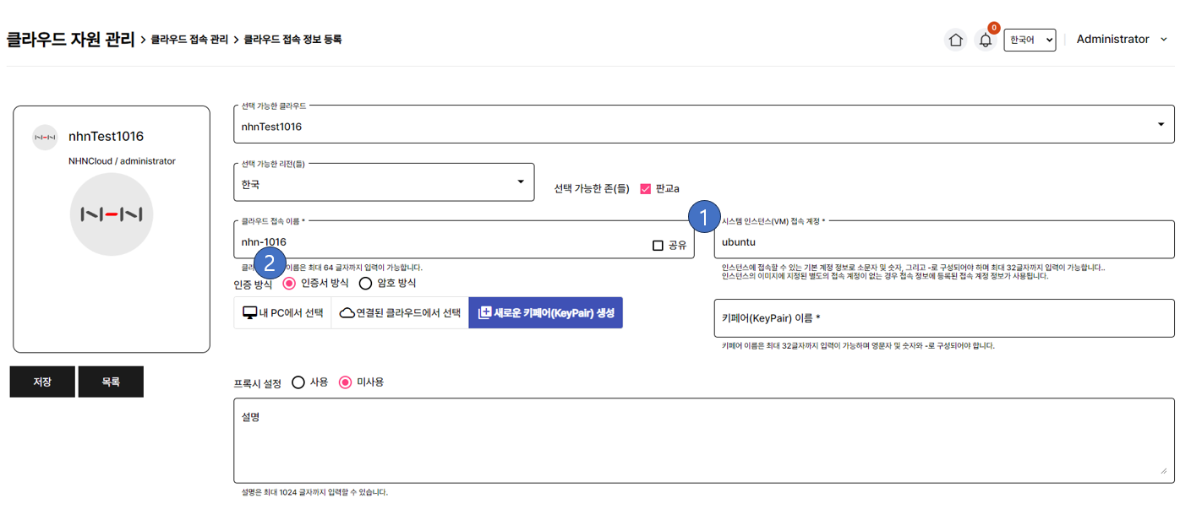Image resolution: width=1180 pixels, height=520 pixels.
Task: Click the home icon in header
Action: tap(955, 40)
